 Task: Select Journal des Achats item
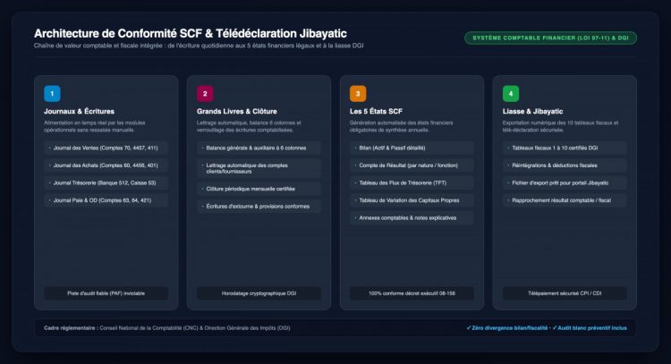106,165
